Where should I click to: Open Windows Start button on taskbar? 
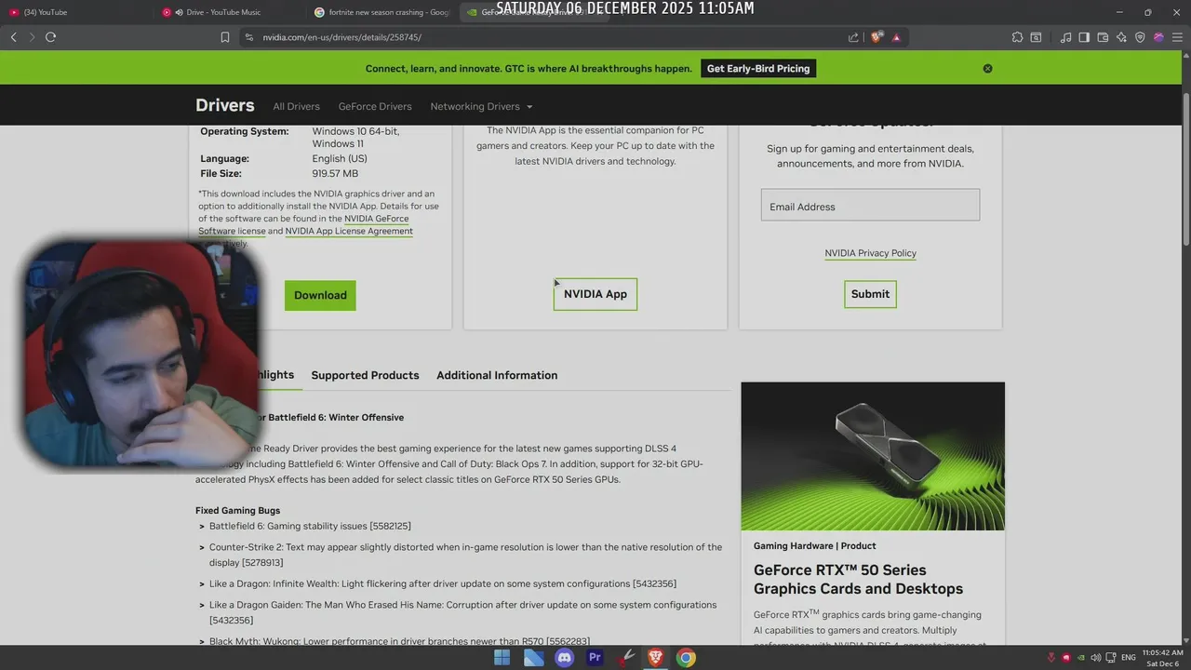502,658
